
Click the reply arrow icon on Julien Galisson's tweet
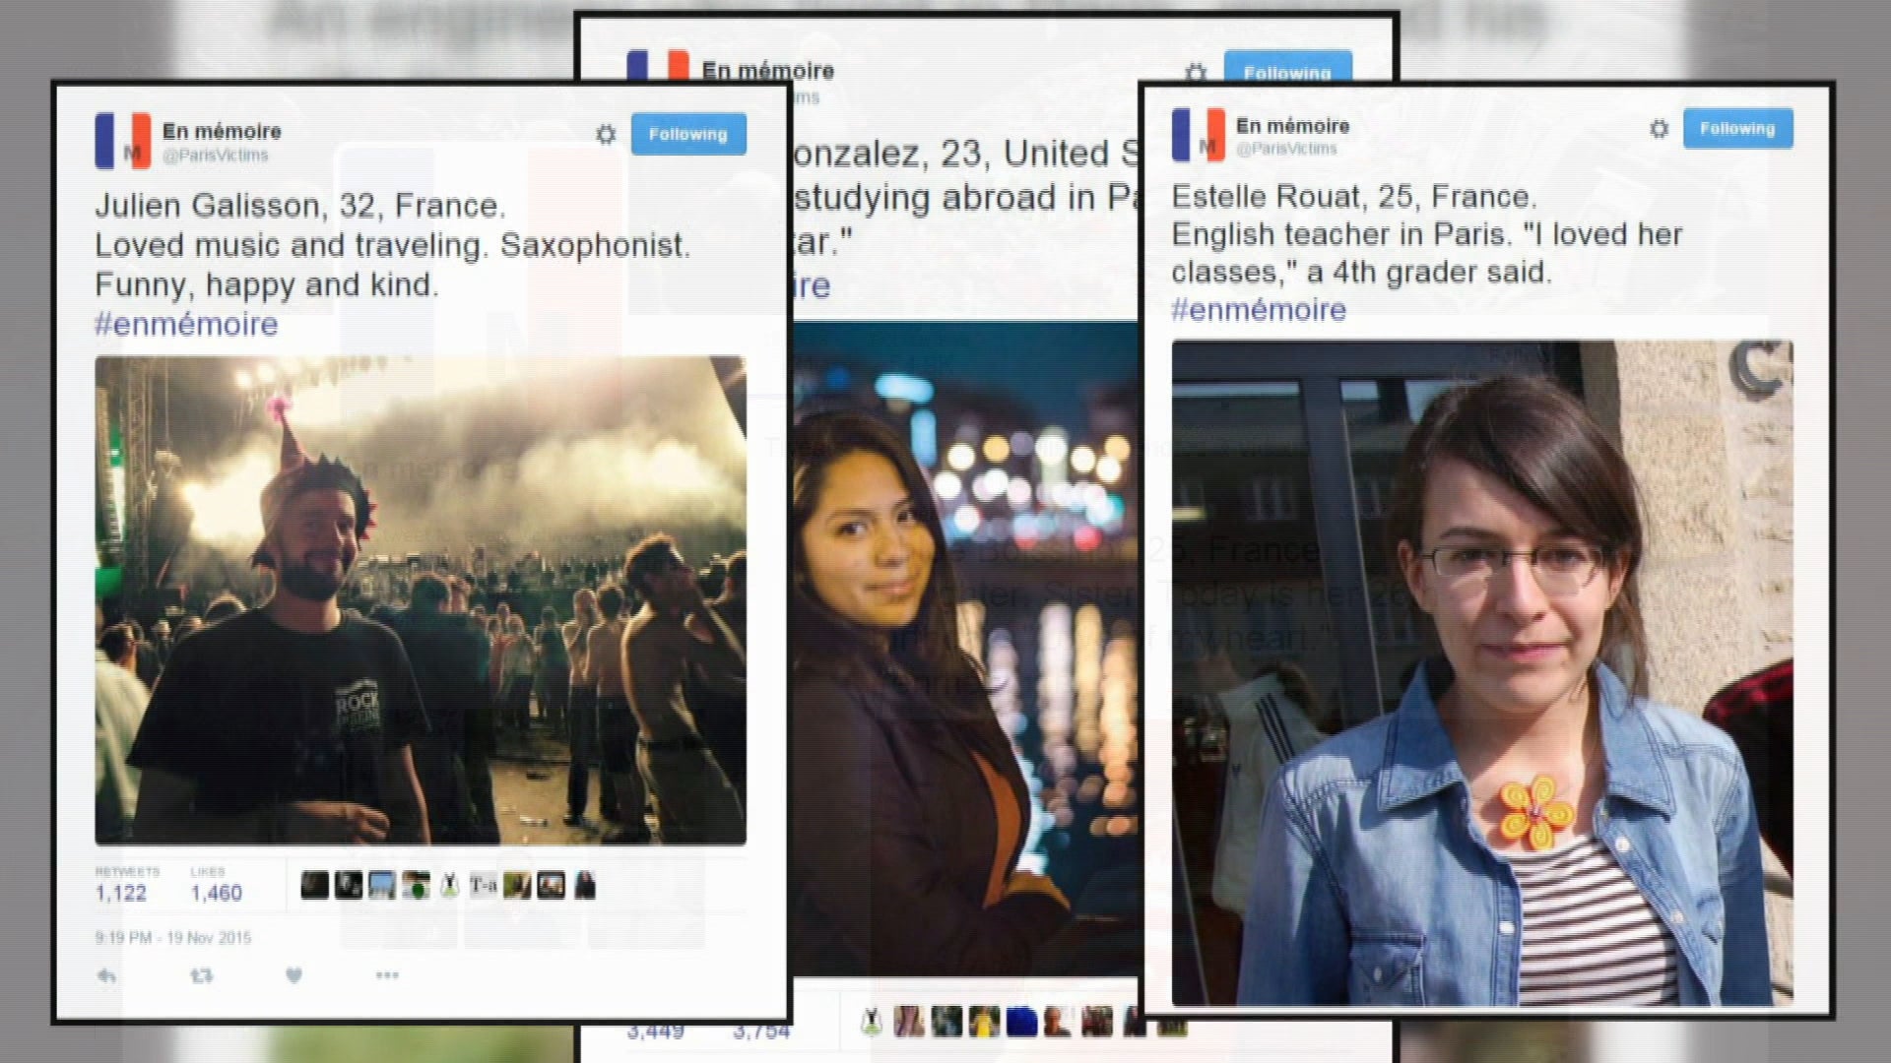click(105, 973)
